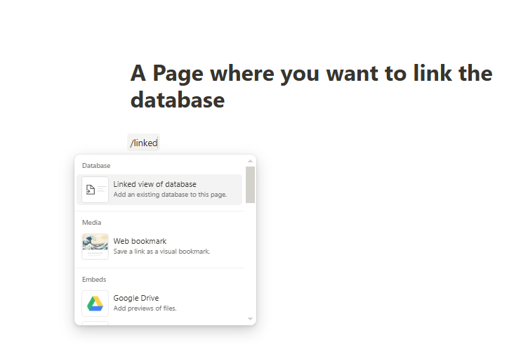Screen dimensions: 528x345
Task: Click 'Add previews of files.' description
Action: click(x=145, y=308)
